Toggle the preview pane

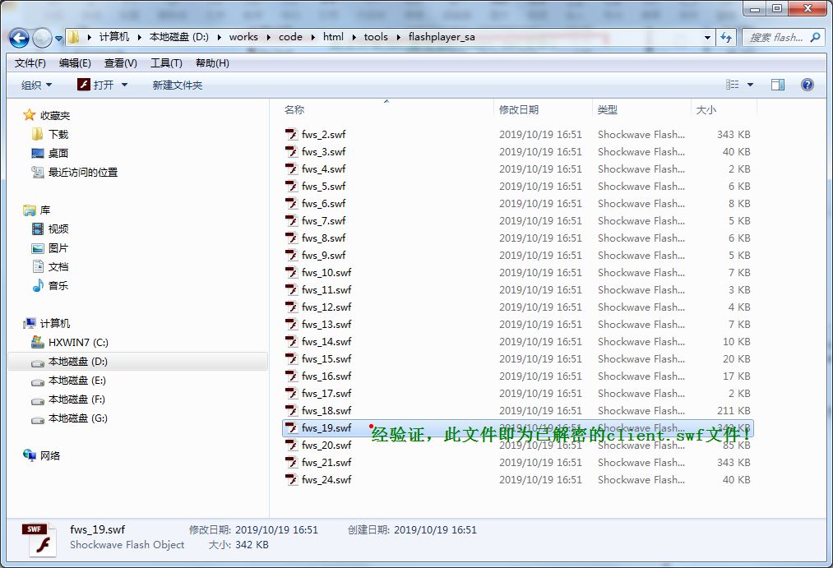pyautogui.click(x=777, y=84)
